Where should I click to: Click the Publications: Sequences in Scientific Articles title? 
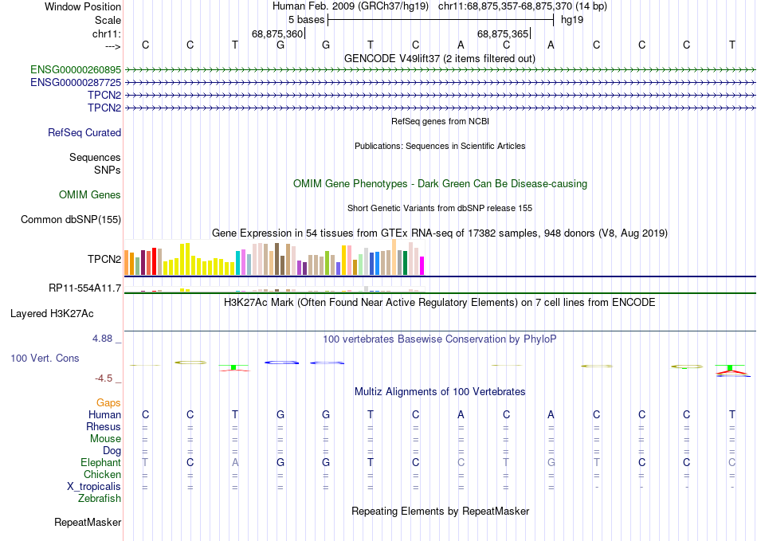pyautogui.click(x=440, y=147)
